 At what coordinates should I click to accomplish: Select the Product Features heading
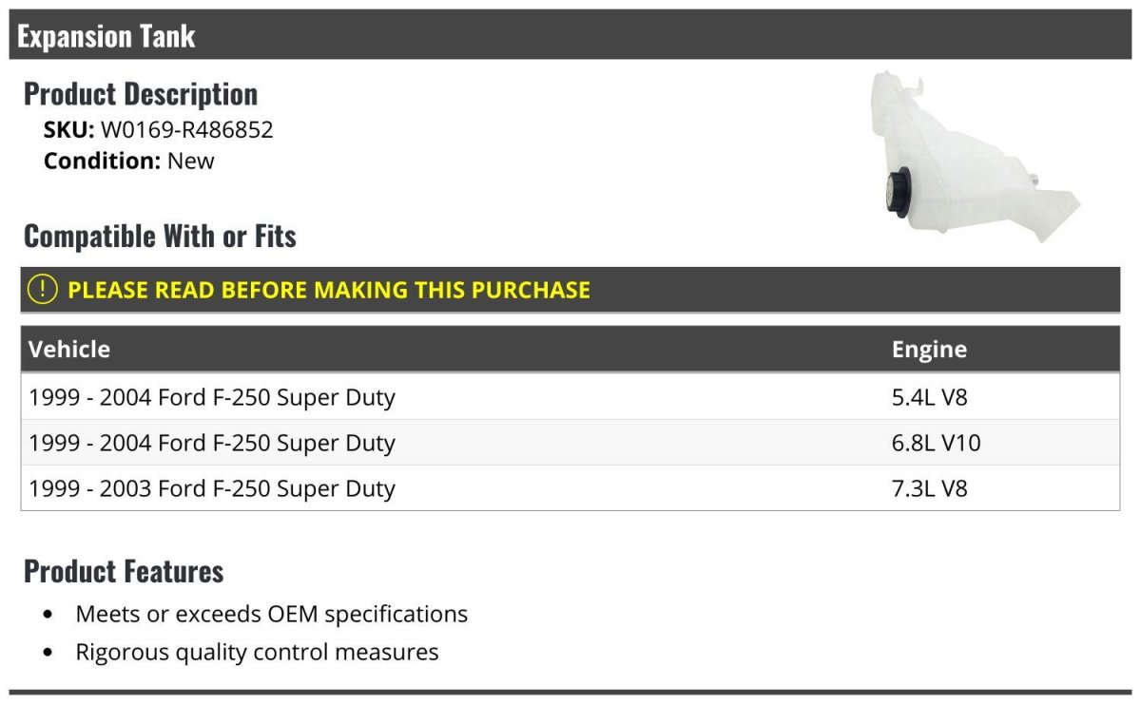[x=124, y=571]
